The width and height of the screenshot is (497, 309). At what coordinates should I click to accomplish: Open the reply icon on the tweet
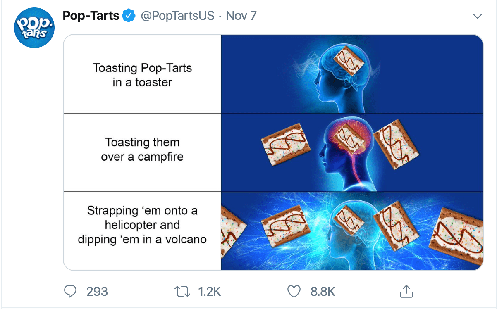71,291
